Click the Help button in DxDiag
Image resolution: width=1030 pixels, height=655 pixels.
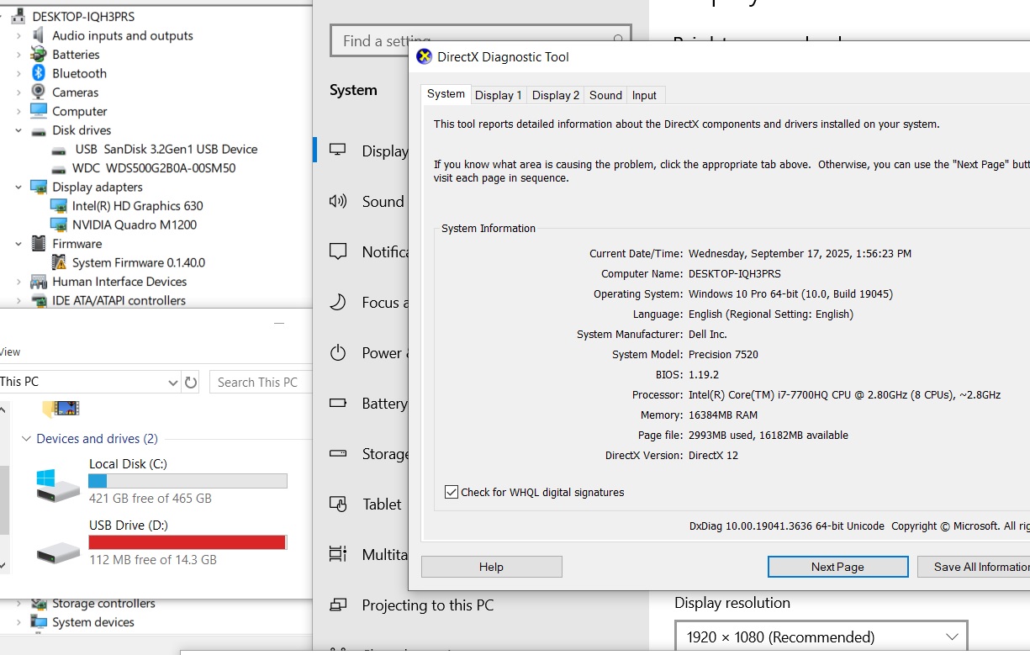pos(491,567)
